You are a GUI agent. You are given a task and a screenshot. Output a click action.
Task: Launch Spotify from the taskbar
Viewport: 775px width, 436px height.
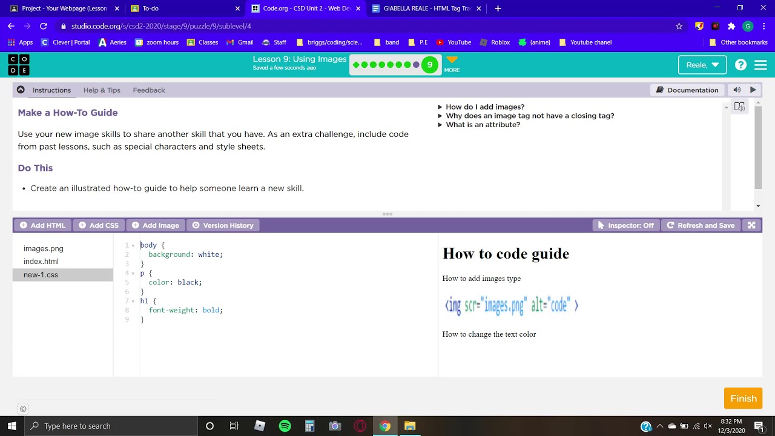tap(285, 426)
